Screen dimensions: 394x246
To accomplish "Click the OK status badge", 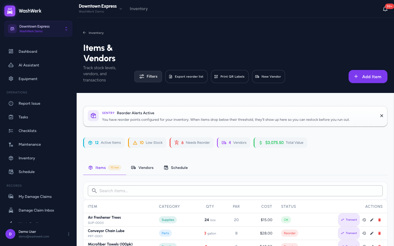I will (x=286, y=220).
